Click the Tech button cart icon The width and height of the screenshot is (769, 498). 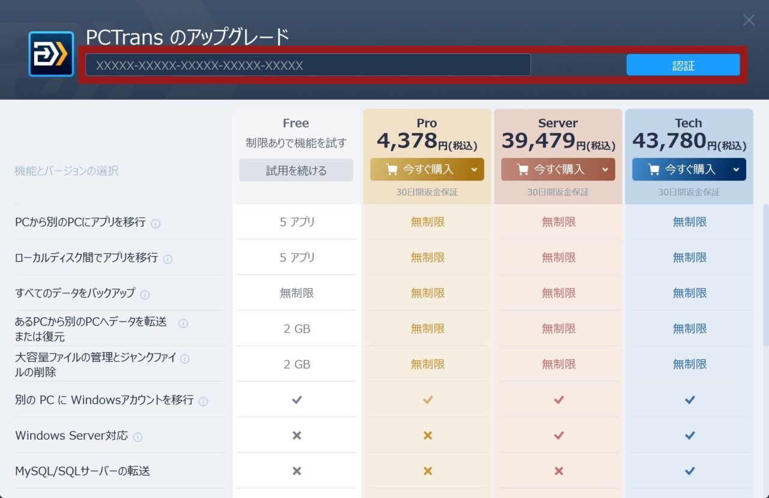coord(654,170)
